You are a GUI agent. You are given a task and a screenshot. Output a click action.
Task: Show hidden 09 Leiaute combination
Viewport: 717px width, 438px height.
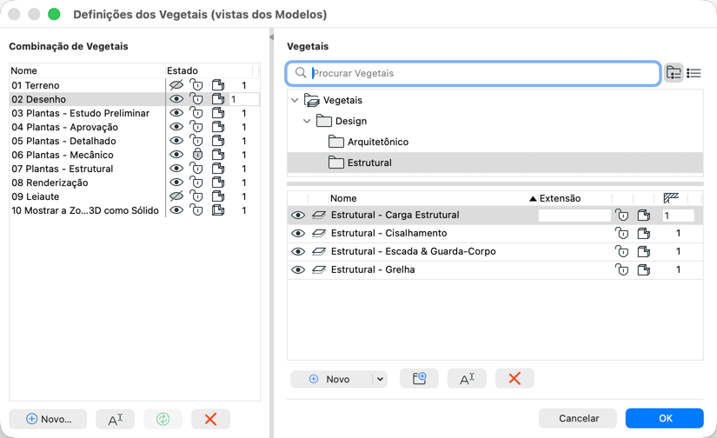click(176, 196)
